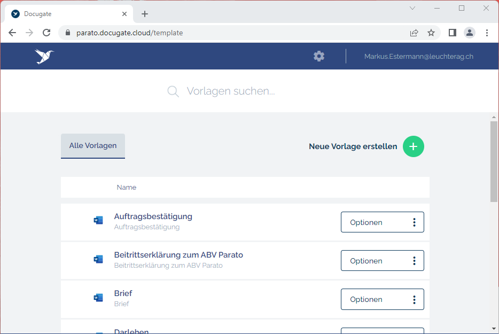The image size is (499, 334).
Task: Click the Docugate hummingbird logo
Action: tap(44, 56)
